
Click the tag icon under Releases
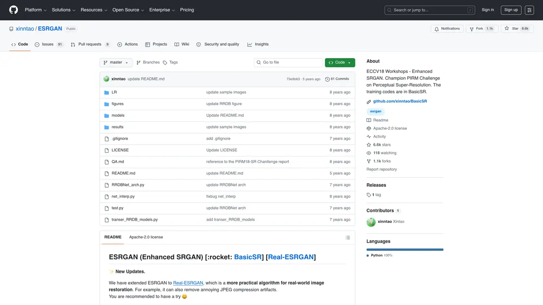[x=369, y=195]
